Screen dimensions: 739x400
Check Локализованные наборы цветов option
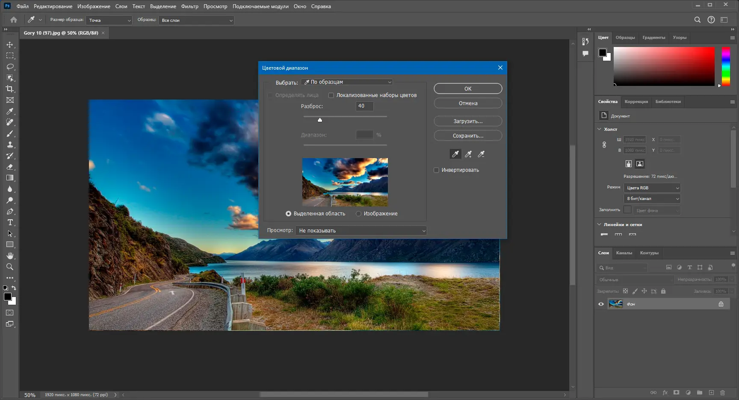click(x=331, y=95)
